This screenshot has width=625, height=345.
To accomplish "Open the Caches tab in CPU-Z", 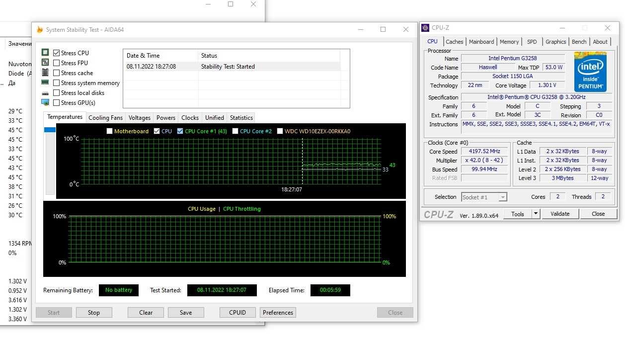I will tap(455, 42).
